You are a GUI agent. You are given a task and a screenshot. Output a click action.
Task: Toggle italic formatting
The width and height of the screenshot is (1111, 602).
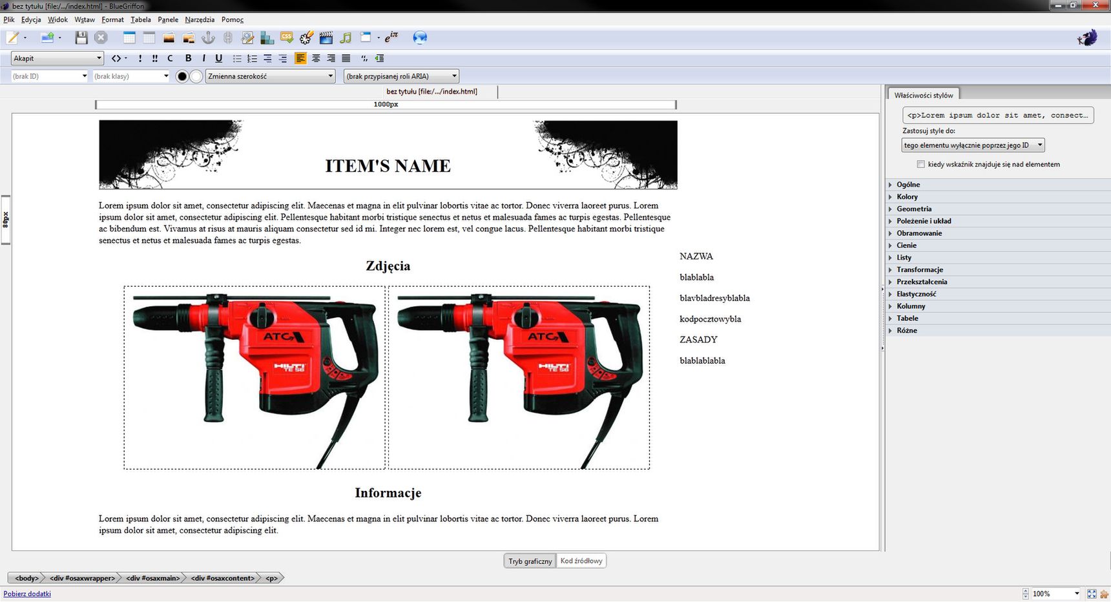(x=203, y=58)
